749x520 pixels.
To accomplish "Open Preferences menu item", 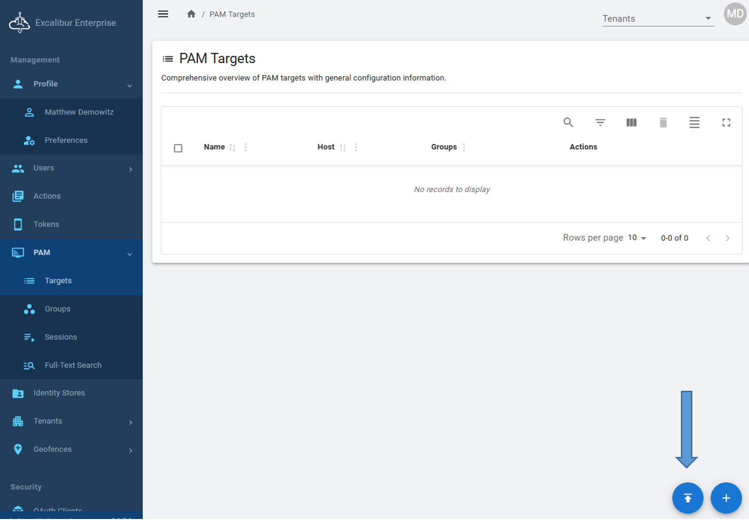I will coord(71,140).
